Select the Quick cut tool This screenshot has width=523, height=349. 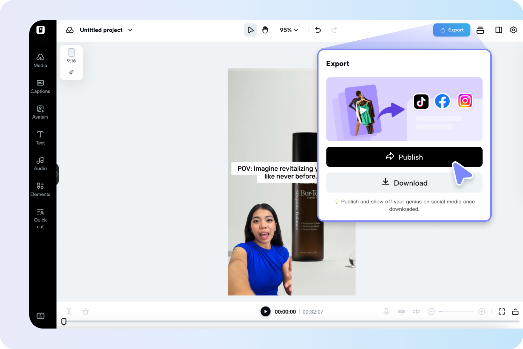[x=40, y=217]
